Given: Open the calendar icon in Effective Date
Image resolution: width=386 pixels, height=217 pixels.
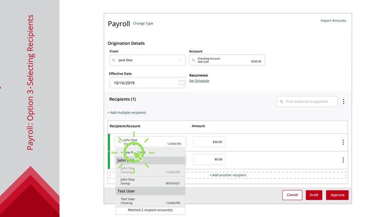Looking at the screenshot, I should point(181,83).
